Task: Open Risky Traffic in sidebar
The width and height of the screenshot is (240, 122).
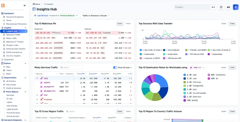Action: click(x=12, y=38)
